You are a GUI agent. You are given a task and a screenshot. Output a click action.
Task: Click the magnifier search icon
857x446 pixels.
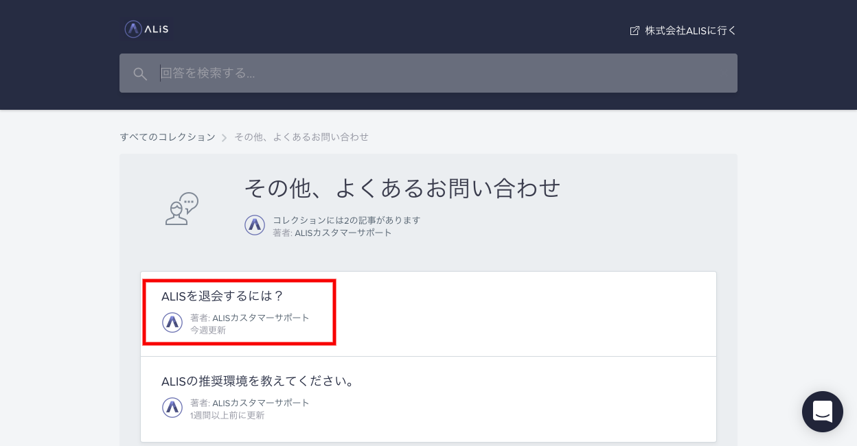140,73
